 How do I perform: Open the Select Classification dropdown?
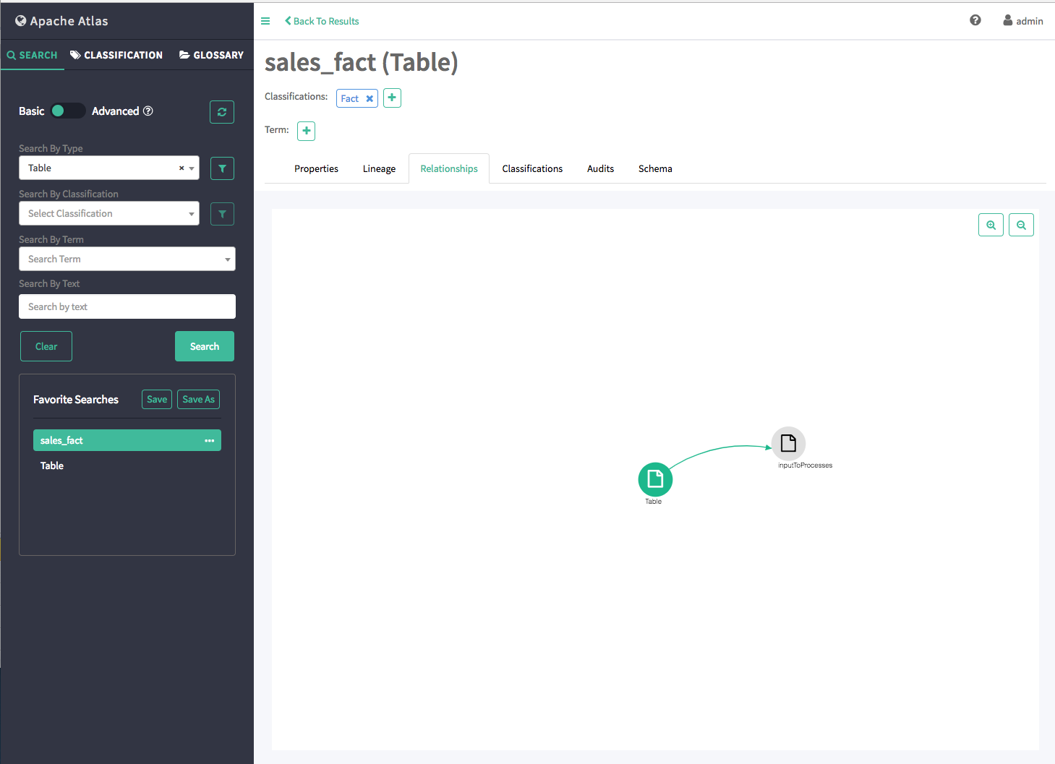tap(108, 213)
